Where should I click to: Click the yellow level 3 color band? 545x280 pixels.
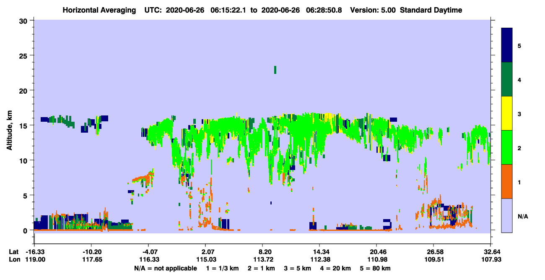click(507, 113)
